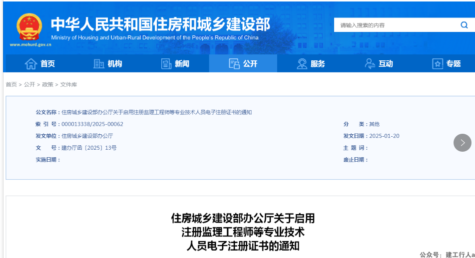Click the headset agent icon beside 服务
This screenshot has width=475, height=258.
pos(302,64)
